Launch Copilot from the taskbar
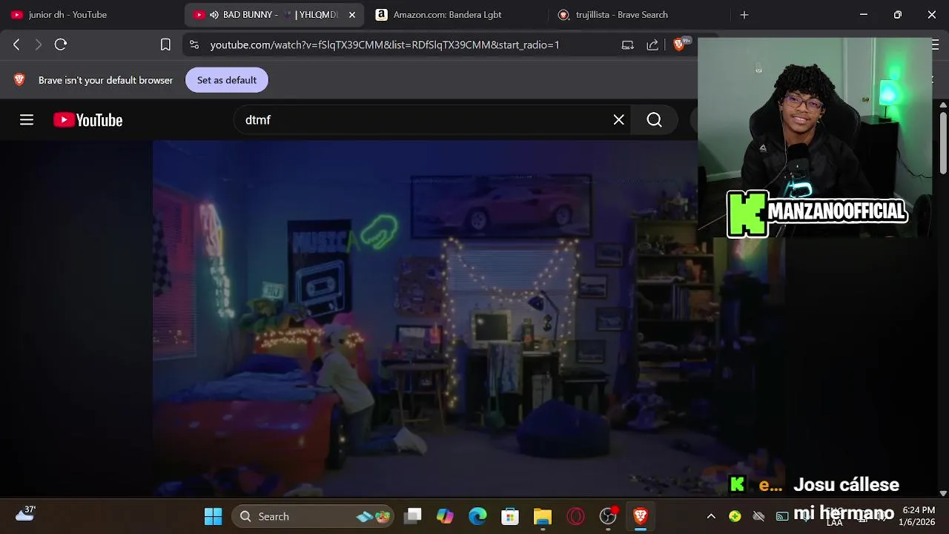 (x=445, y=516)
